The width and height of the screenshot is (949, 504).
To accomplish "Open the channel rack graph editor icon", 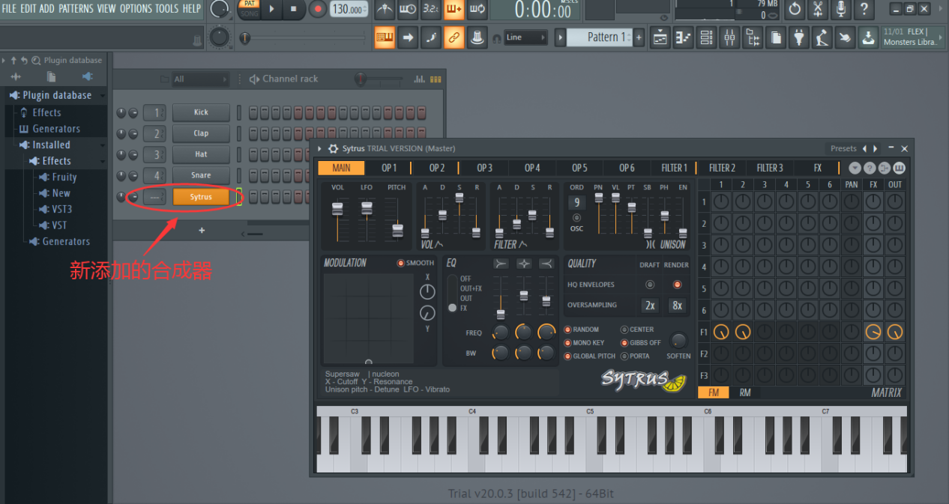I will 419,79.
